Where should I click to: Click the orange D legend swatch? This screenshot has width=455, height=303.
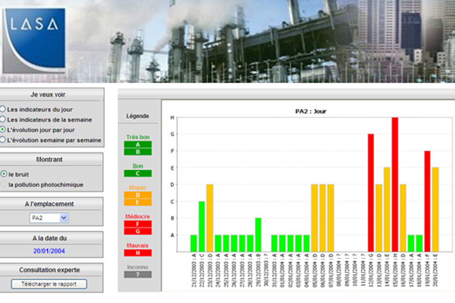[x=137, y=195]
